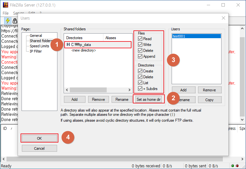Click the Cancel button
This screenshot has height=169, width=246.
tap(39, 148)
